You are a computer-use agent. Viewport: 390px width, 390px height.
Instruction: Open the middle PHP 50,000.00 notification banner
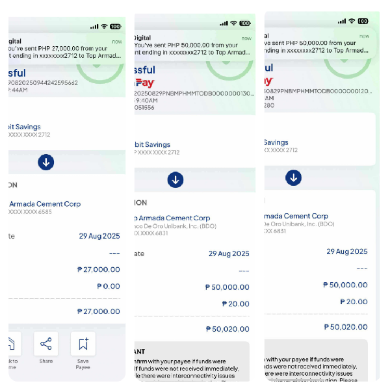[x=195, y=45]
